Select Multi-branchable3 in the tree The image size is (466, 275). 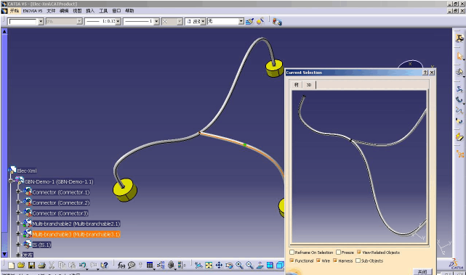tap(76, 234)
